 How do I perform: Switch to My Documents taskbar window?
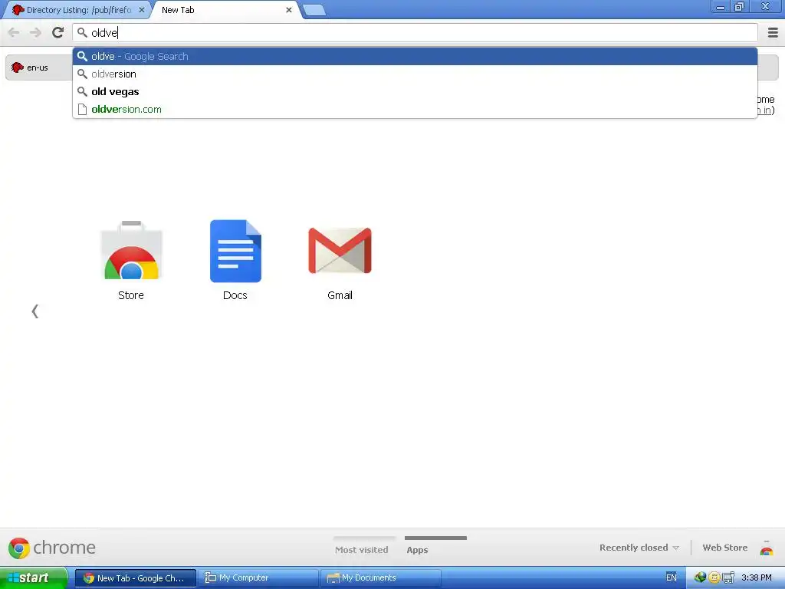point(381,578)
